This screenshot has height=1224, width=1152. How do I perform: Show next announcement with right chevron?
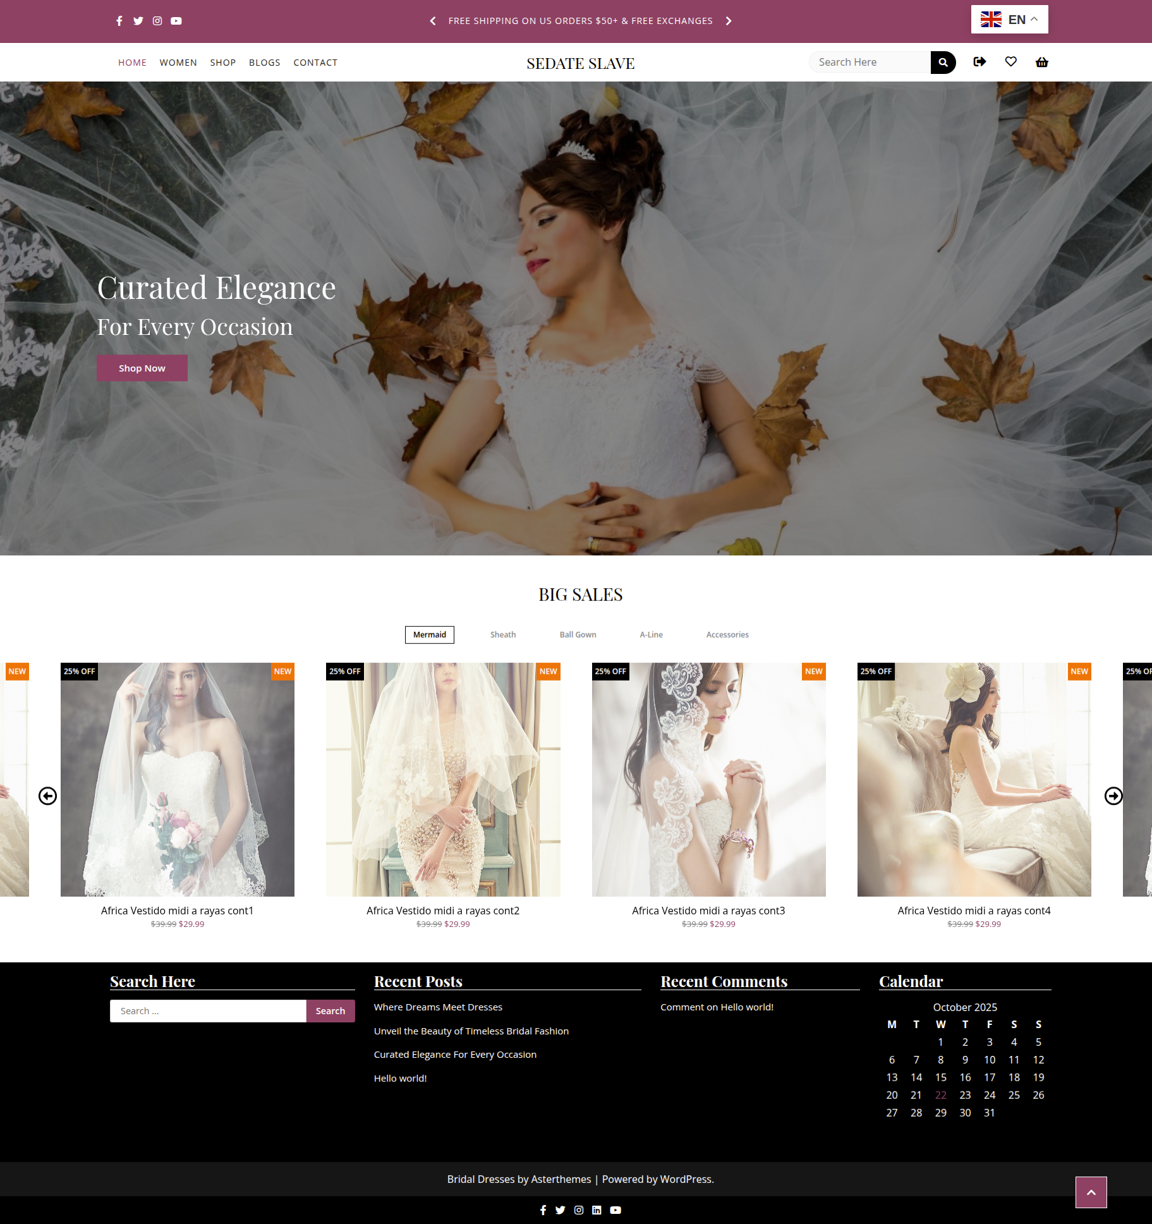pyautogui.click(x=729, y=21)
